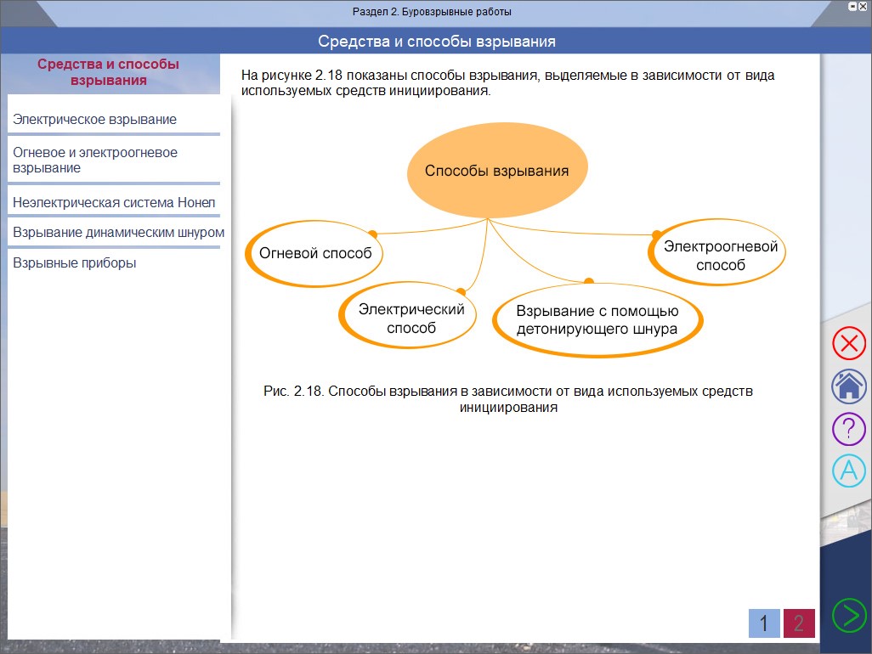
Task: Open Неэлектрическая система Нонел topic
Action: pos(114,203)
